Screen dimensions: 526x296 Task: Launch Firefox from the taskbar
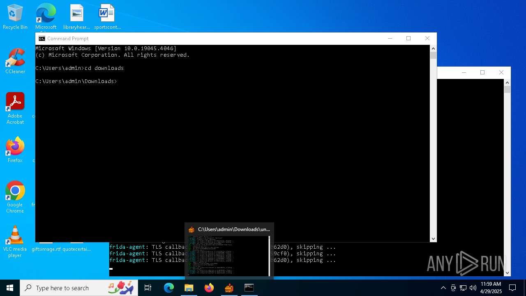click(209, 288)
